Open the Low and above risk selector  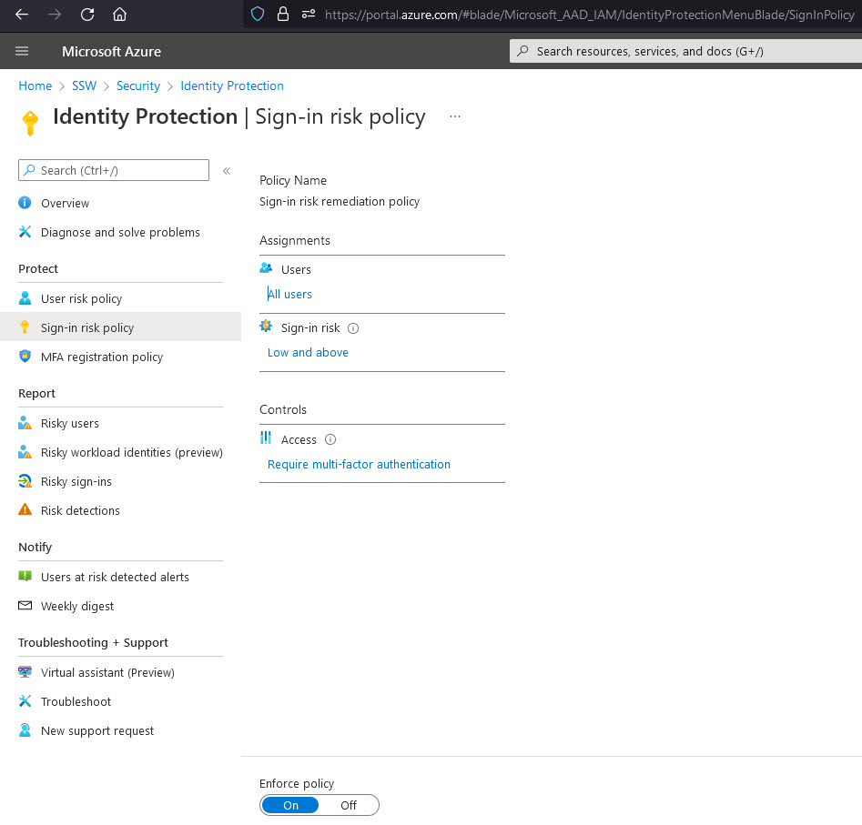click(x=308, y=353)
